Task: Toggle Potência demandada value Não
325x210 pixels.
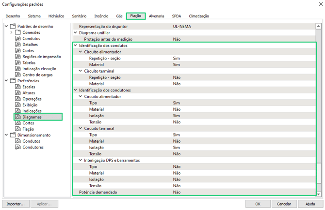Action: 177,192
